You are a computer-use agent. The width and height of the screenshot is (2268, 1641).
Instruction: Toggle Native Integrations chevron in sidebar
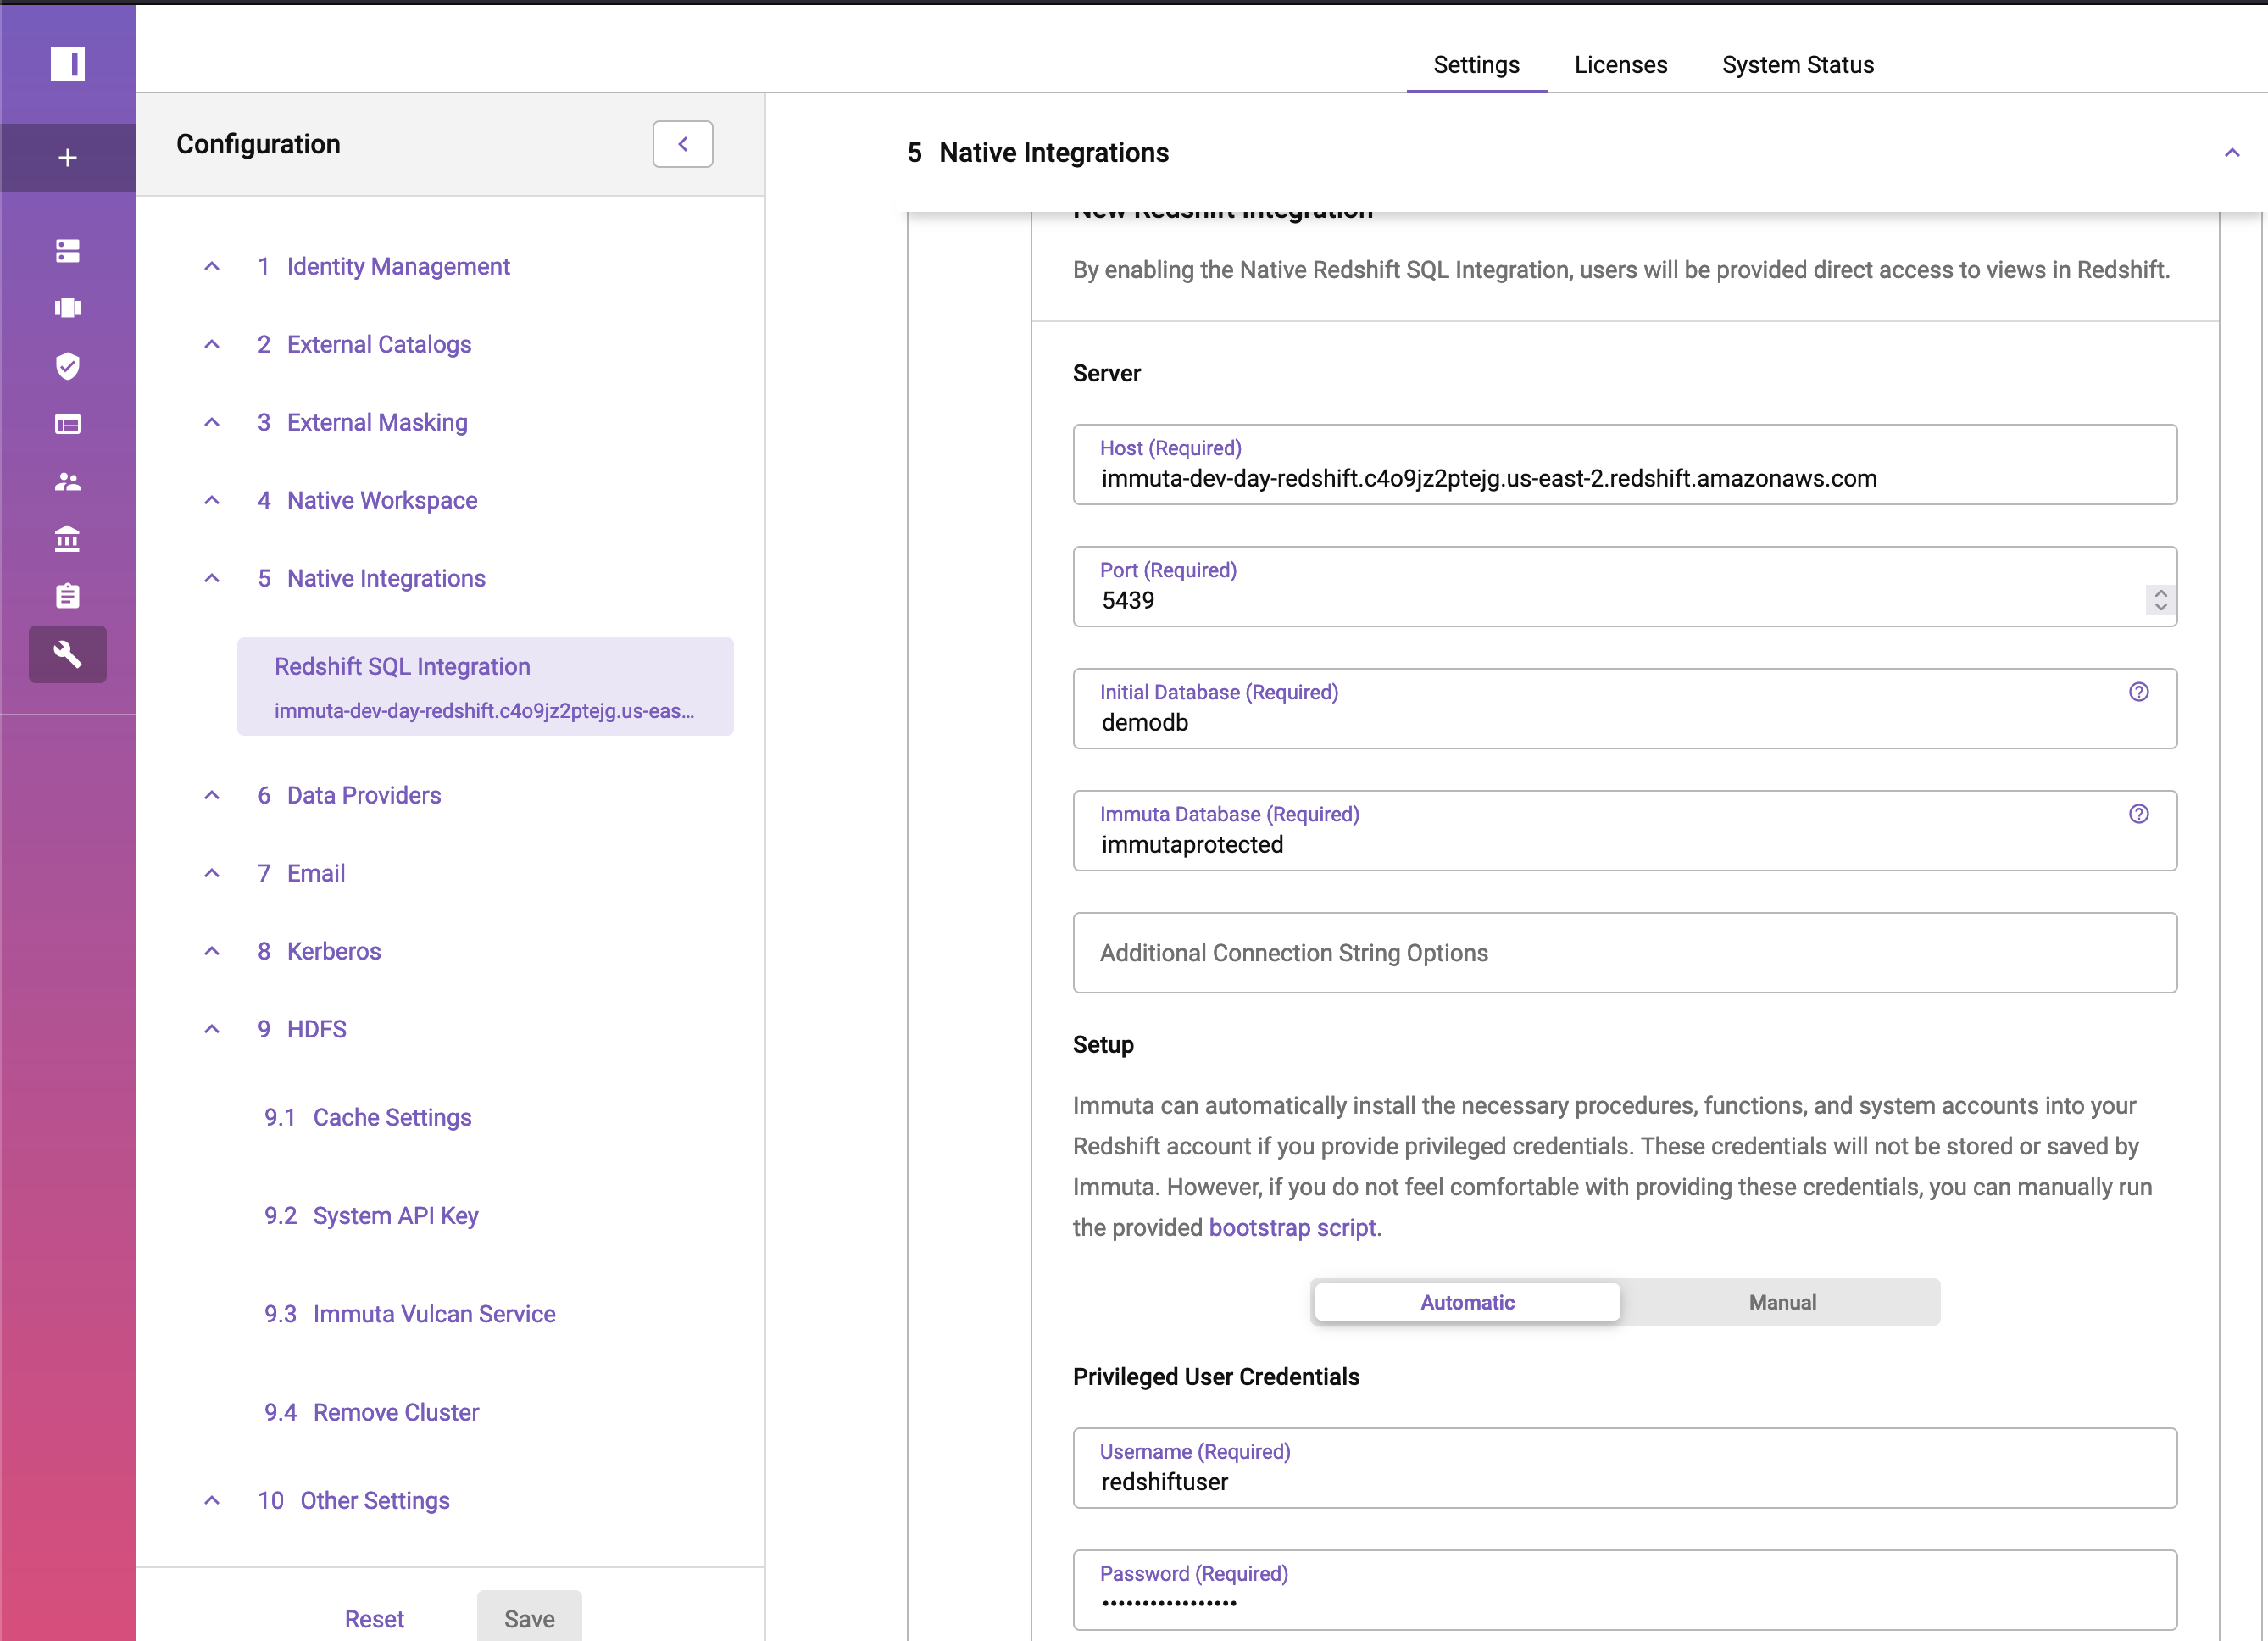[x=212, y=578]
